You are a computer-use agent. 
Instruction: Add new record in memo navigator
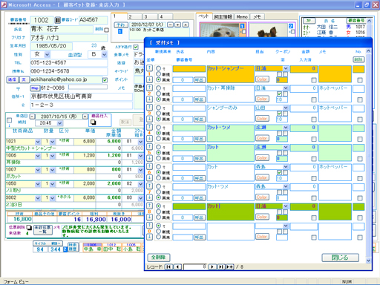(229, 266)
